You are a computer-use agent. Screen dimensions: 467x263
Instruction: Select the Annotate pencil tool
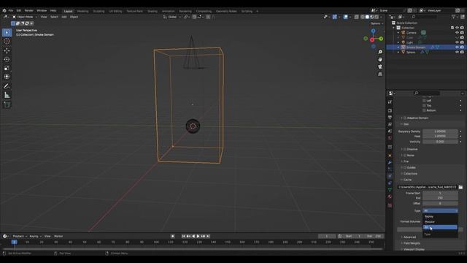pyautogui.click(x=7, y=86)
